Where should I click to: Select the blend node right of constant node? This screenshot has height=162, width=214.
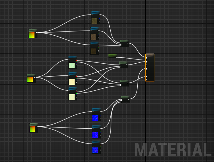click(x=123, y=65)
